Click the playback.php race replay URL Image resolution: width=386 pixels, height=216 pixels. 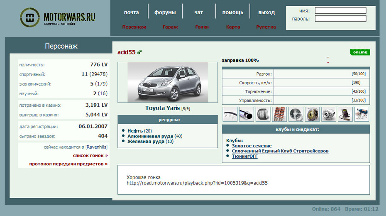[197, 183]
